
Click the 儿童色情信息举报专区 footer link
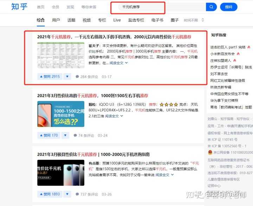(x=223, y=179)
